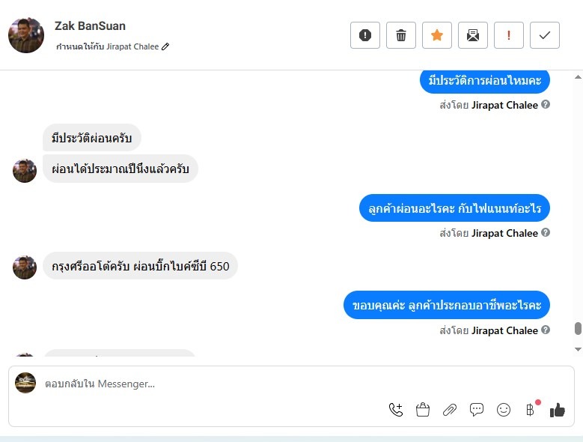Click the spam report octagon icon
Screen dimensions: 583x442
click(365, 35)
